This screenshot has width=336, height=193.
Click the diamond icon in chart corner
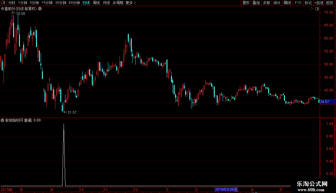click(x=311, y=9)
